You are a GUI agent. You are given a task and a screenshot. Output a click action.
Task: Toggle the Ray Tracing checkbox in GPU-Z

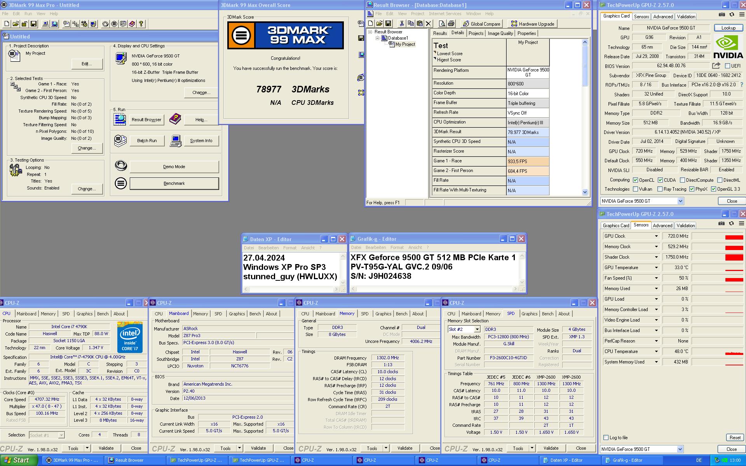(660, 189)
